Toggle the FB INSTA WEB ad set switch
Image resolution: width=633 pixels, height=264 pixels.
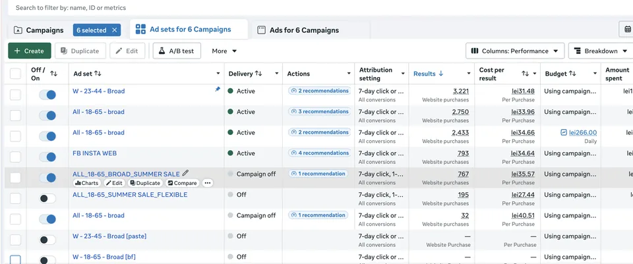click(47, 157)
